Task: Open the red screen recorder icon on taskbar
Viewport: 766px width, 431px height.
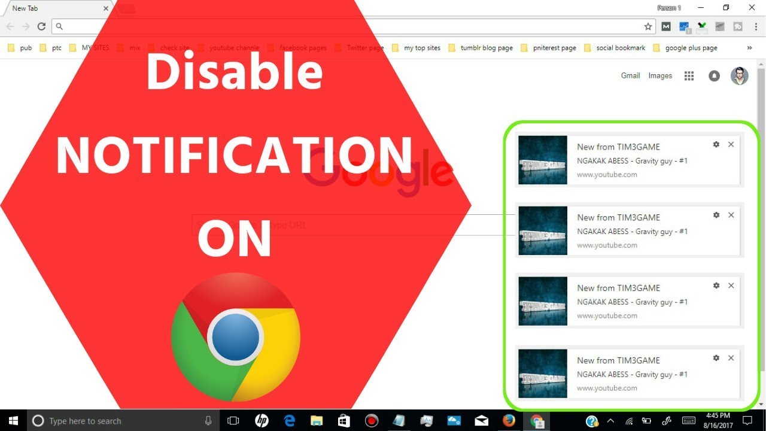Action: (x=371, y=420)
